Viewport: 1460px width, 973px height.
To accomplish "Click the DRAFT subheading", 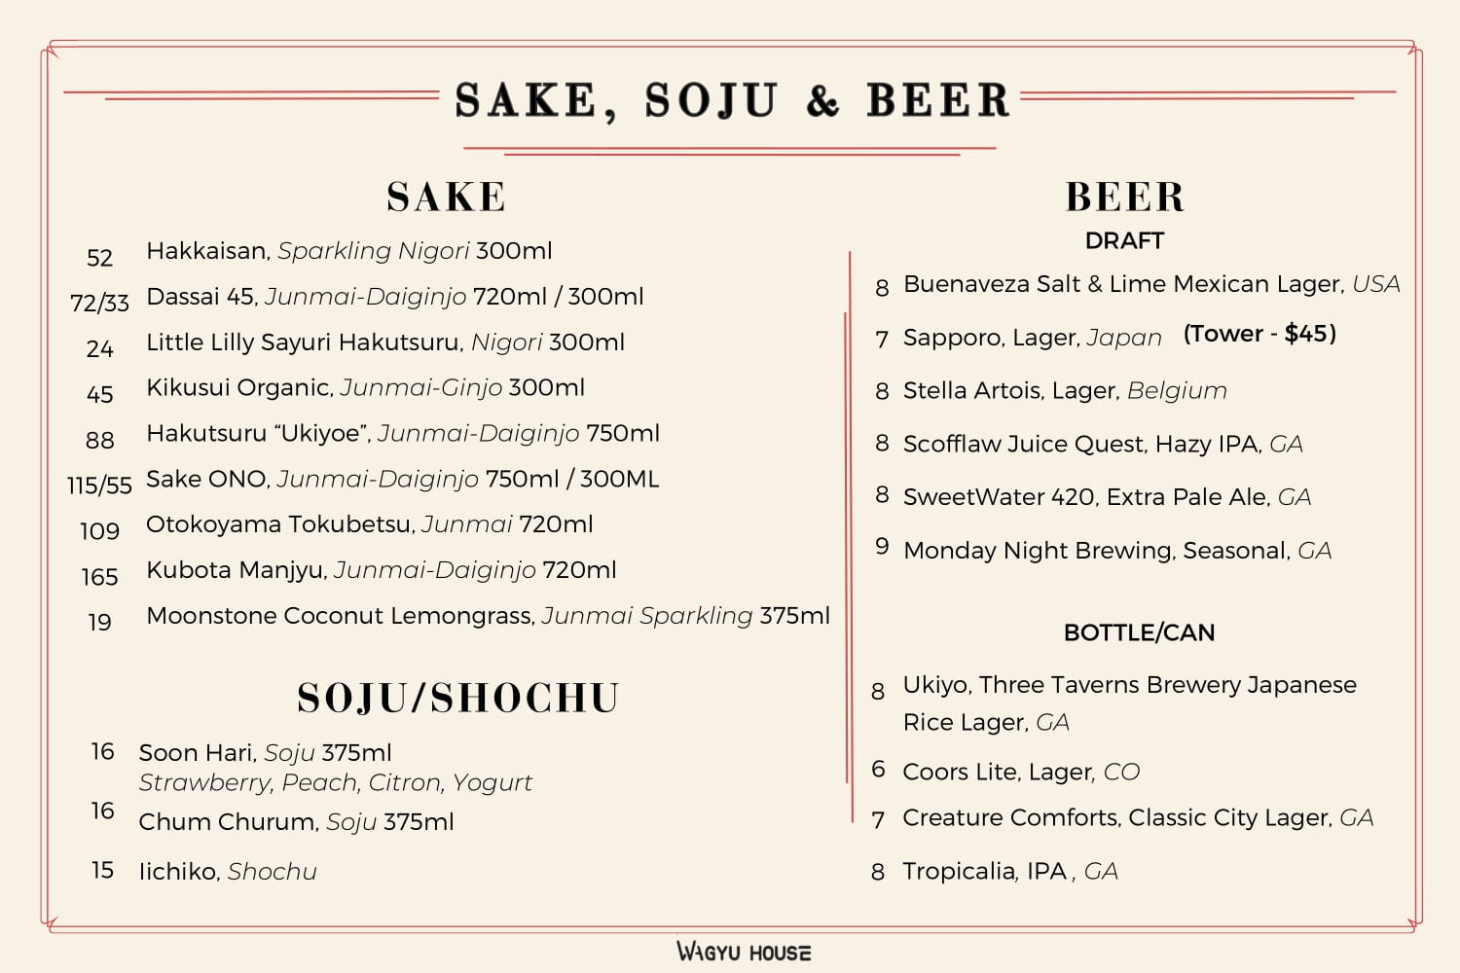I will coord(1124,240).
